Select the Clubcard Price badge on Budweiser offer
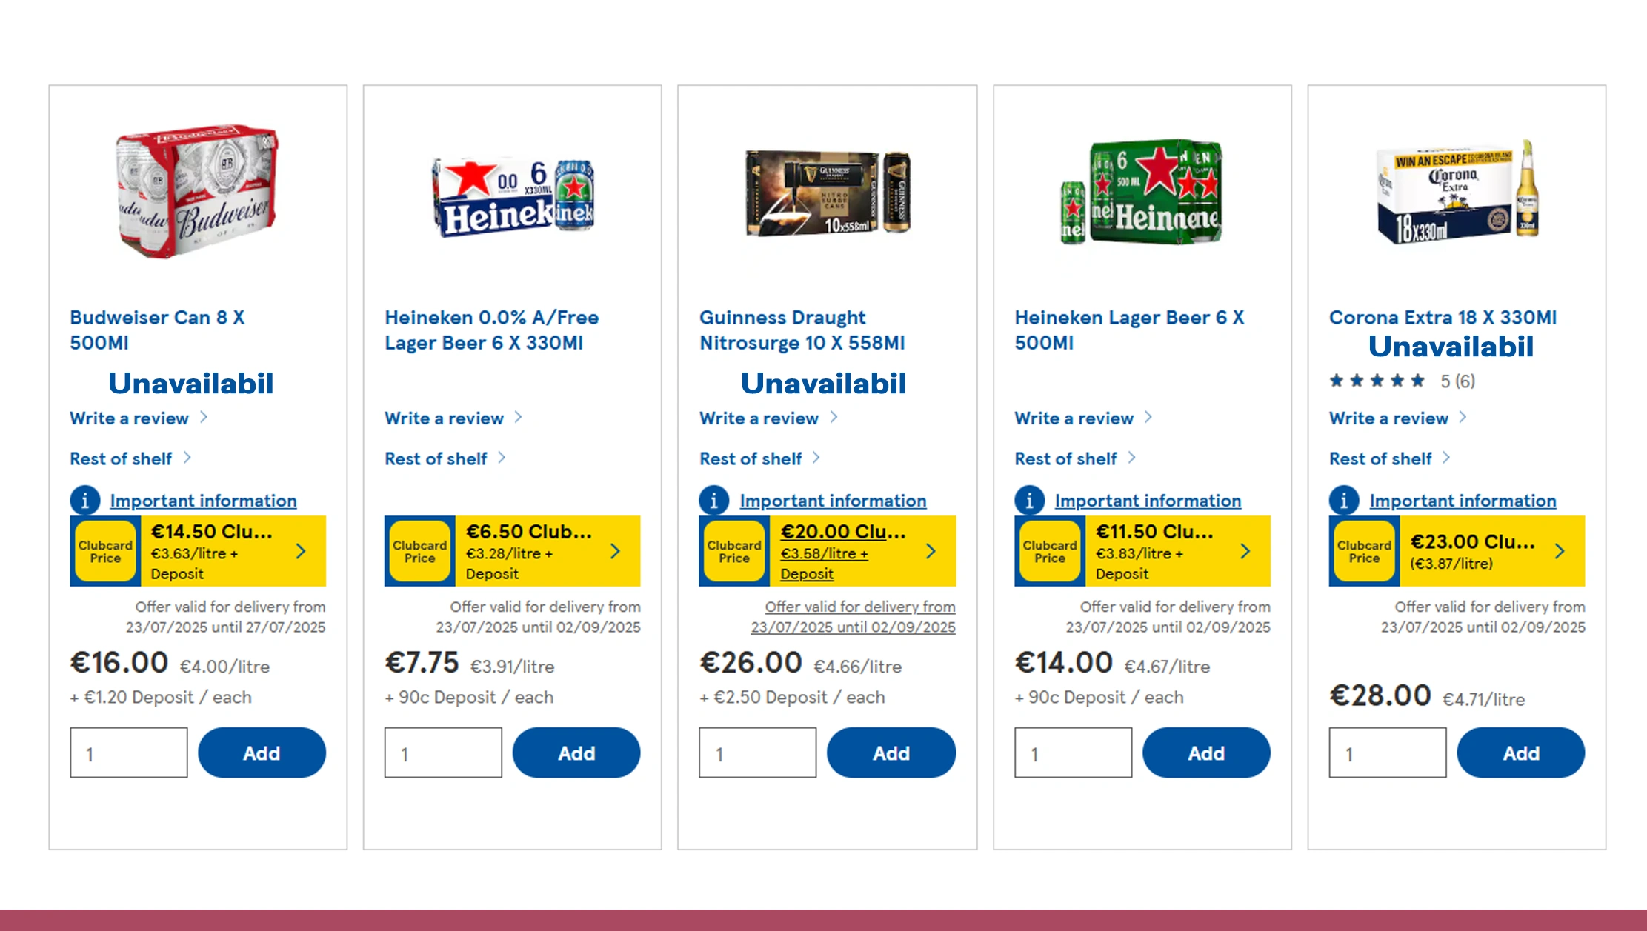The height and width of the screenshot is (931, 1647). pyautogui.click(x=104, y=551)
